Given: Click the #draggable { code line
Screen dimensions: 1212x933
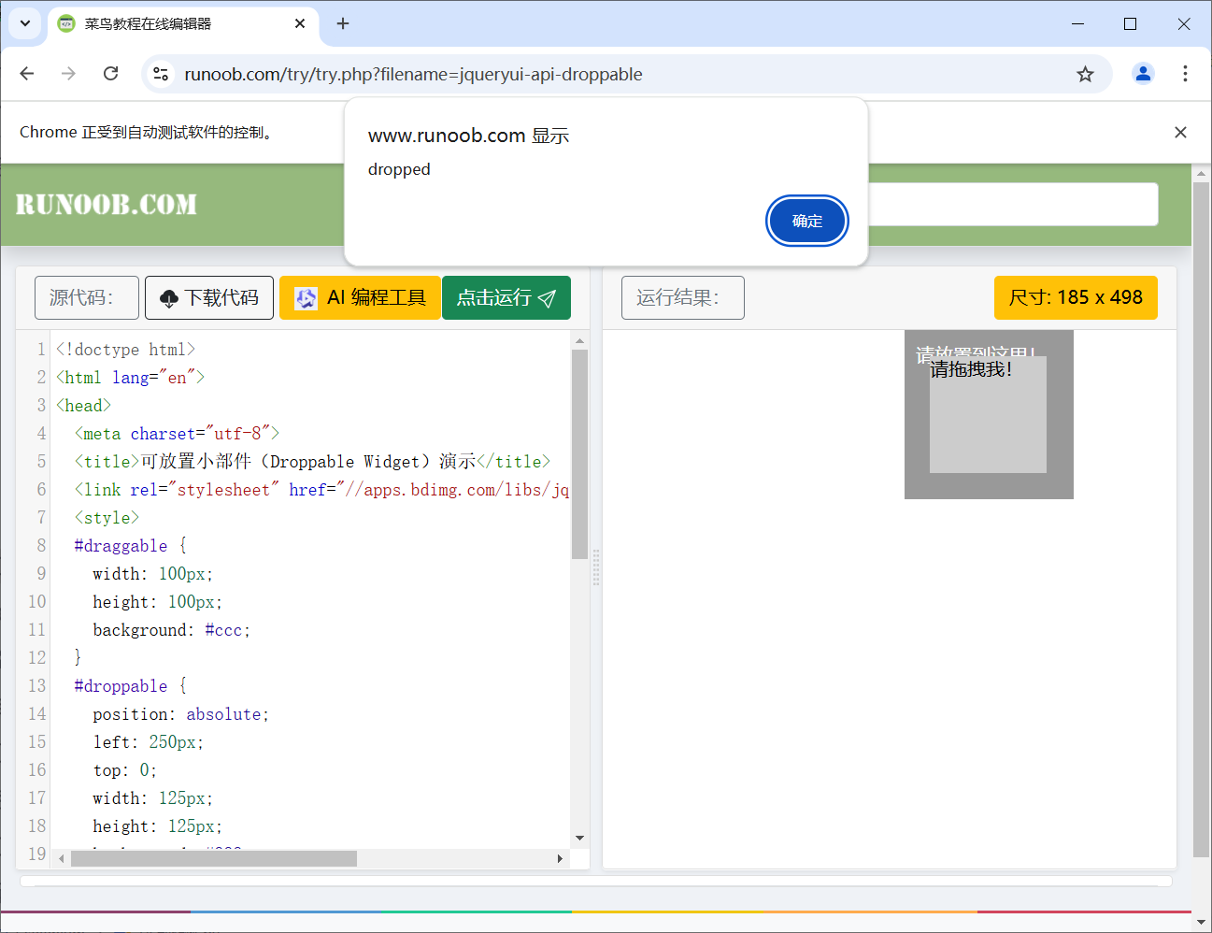Looking at the screenshot, I should click(130, 546).
